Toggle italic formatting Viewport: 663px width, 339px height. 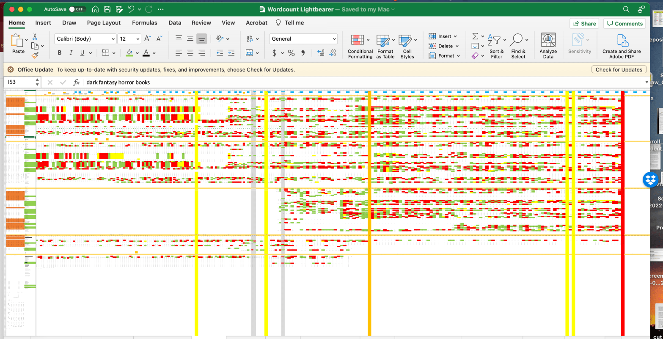71,53
